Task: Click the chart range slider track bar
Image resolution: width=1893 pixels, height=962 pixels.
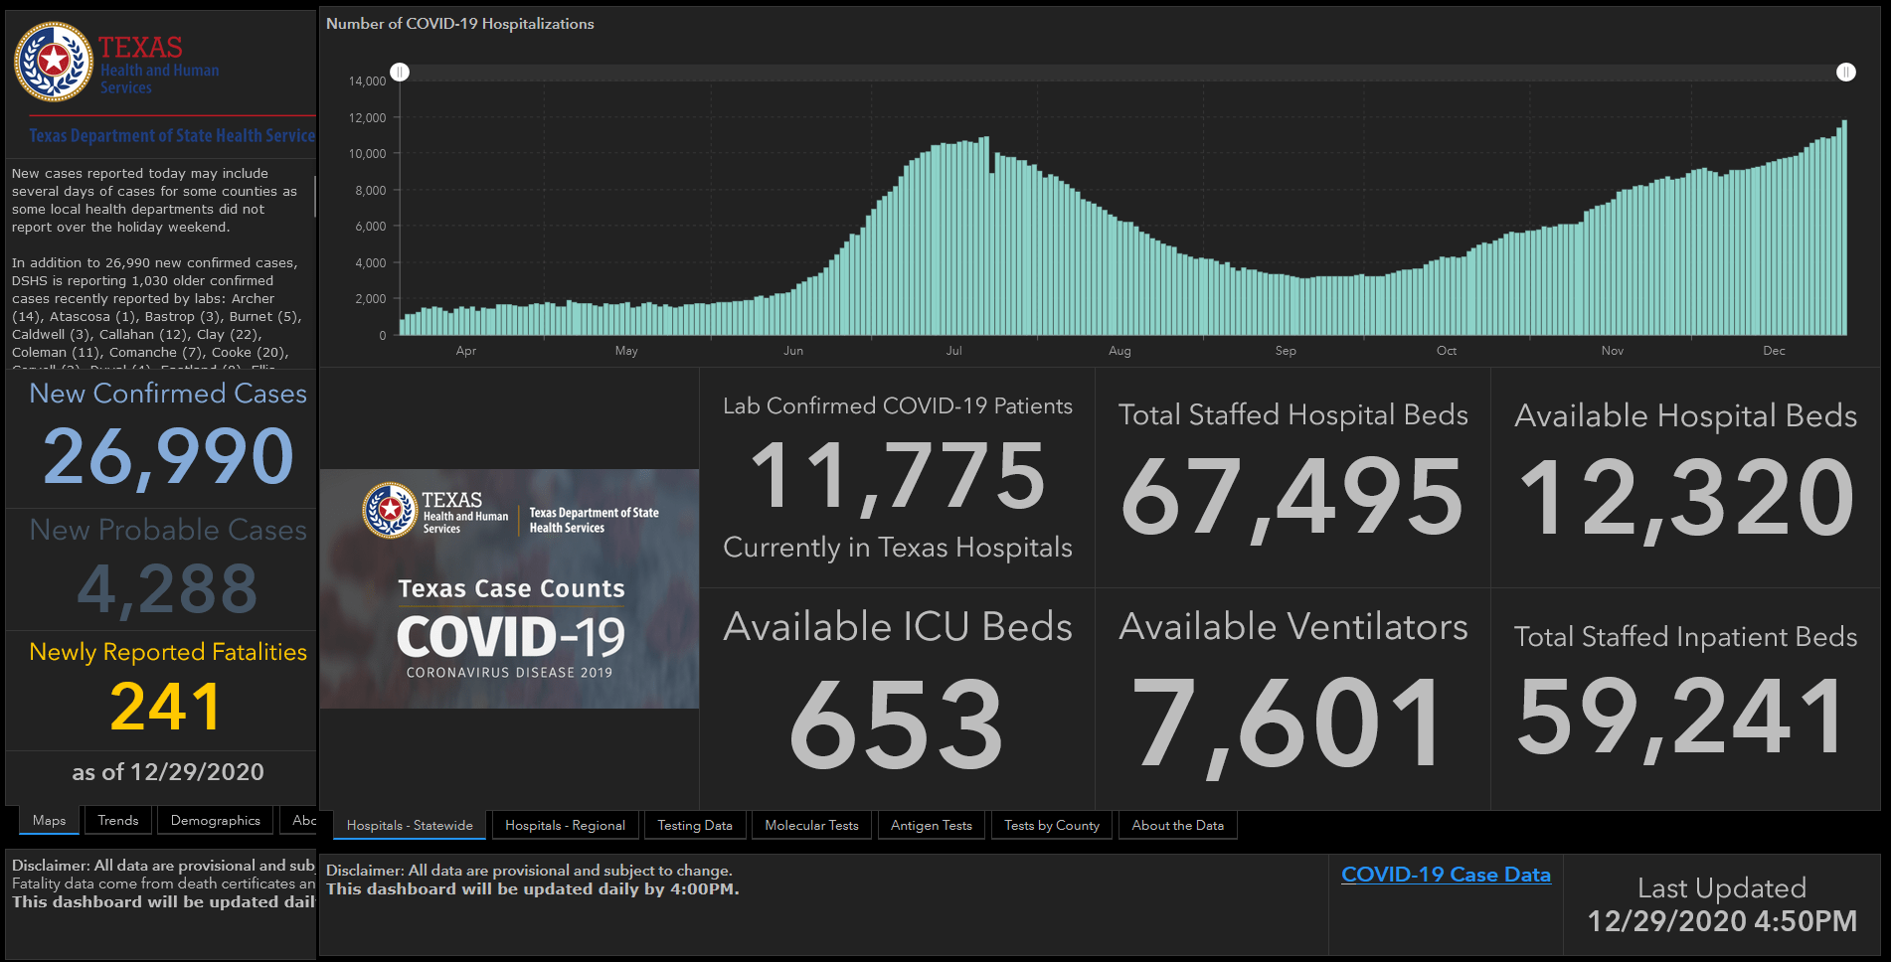Action: pyautogui.click(x=1122, y=73)
